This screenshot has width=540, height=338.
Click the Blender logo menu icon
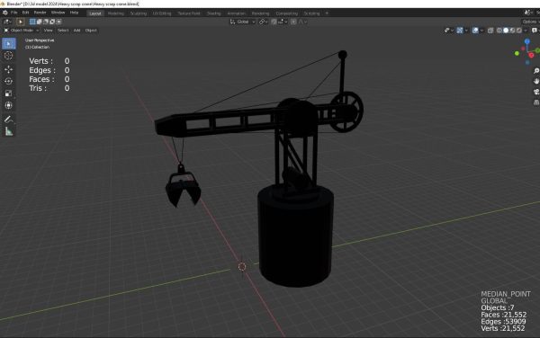5,13
